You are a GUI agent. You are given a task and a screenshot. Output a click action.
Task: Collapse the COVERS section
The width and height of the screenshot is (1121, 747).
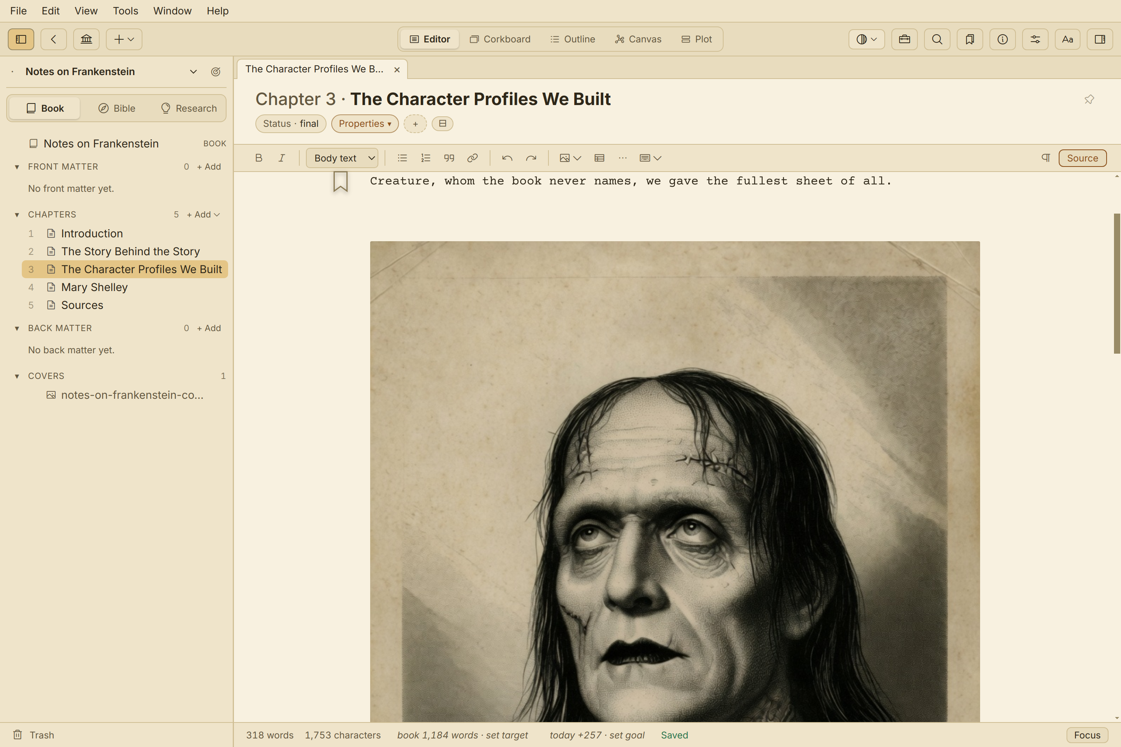17,376
